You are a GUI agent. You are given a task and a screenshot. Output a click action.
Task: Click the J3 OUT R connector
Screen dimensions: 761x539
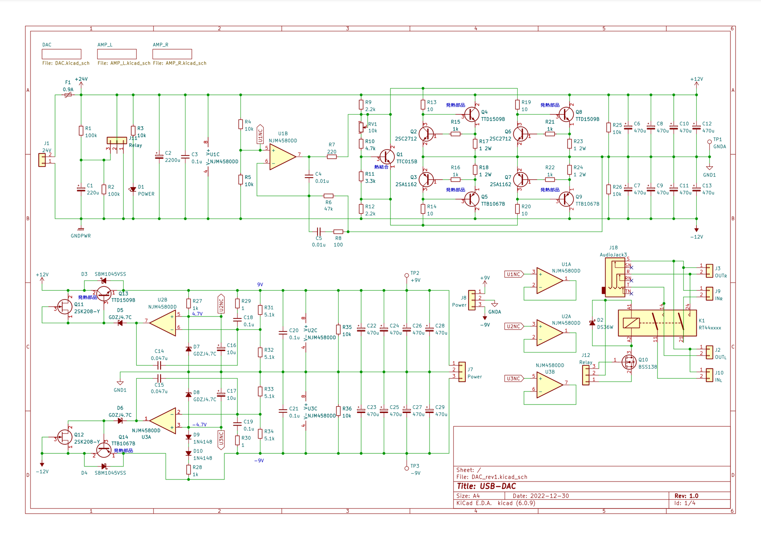coord(709,271)
